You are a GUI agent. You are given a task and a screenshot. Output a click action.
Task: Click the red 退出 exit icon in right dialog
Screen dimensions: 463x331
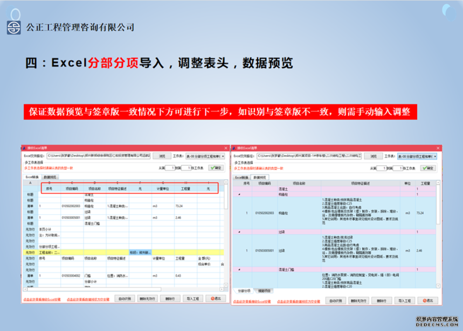[x=429, y=299]
